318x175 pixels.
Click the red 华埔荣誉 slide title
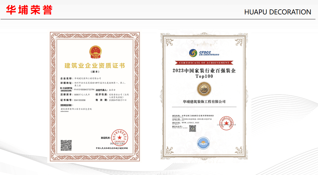click(29, 10)
